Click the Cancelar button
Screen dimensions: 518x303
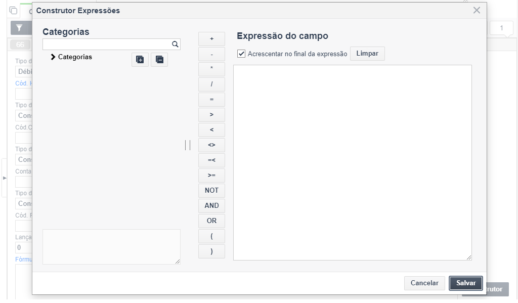pos(424,283)
